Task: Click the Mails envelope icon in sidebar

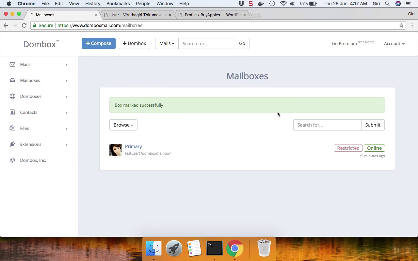Action: coord(12,64)
